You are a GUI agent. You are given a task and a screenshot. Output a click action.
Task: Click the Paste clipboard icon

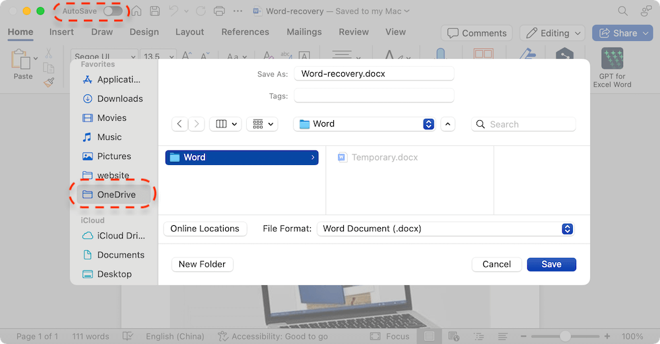coord(20,59)
